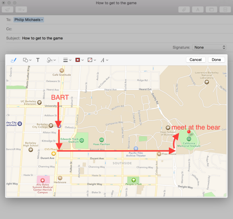
Task: Click the Café Gratitude map pin
Action: tap(62, 70)
